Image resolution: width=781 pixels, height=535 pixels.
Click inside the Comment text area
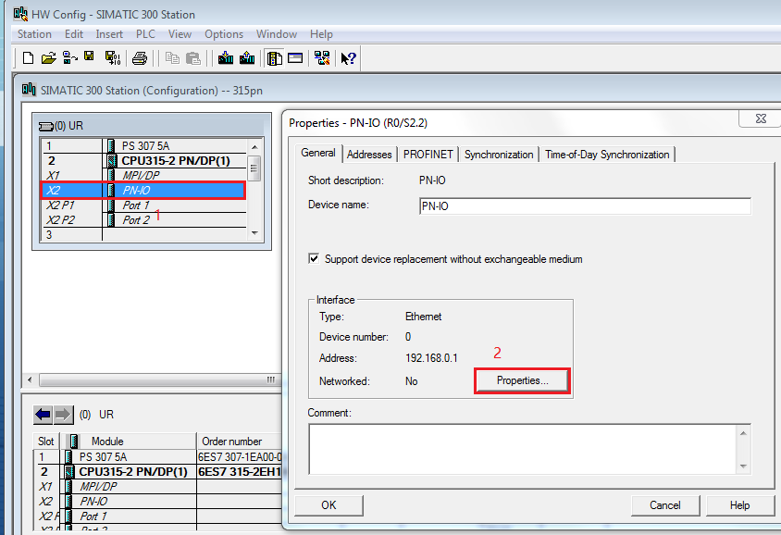[x=523, y=449]
